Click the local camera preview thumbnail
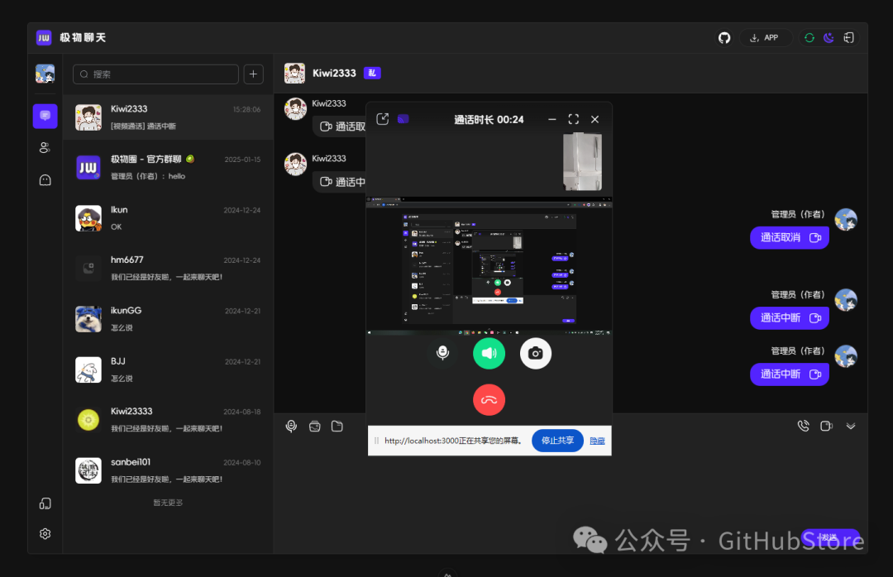893x577 pixels. click(x=582, y=162)
